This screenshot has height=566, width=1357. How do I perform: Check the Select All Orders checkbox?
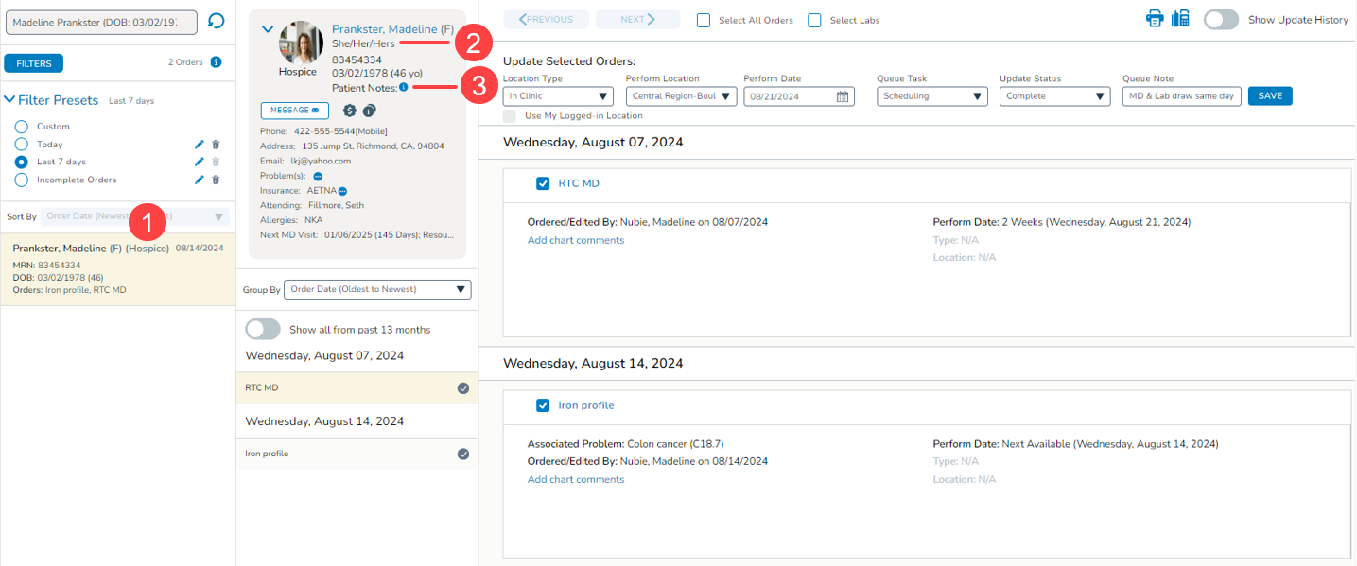coord(704,20)
